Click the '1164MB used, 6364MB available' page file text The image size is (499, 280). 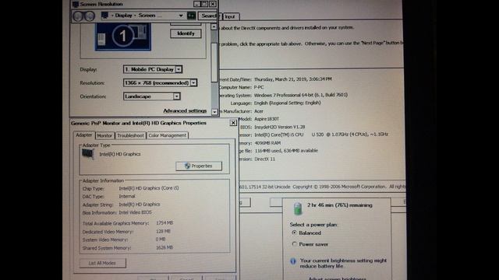[286, 151]
